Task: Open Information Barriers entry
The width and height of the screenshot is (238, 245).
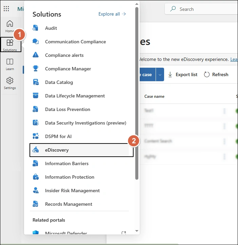Action: click(x=79, y=163)
